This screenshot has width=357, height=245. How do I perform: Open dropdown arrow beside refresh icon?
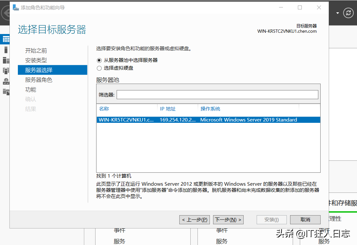[x=338, y=13]
